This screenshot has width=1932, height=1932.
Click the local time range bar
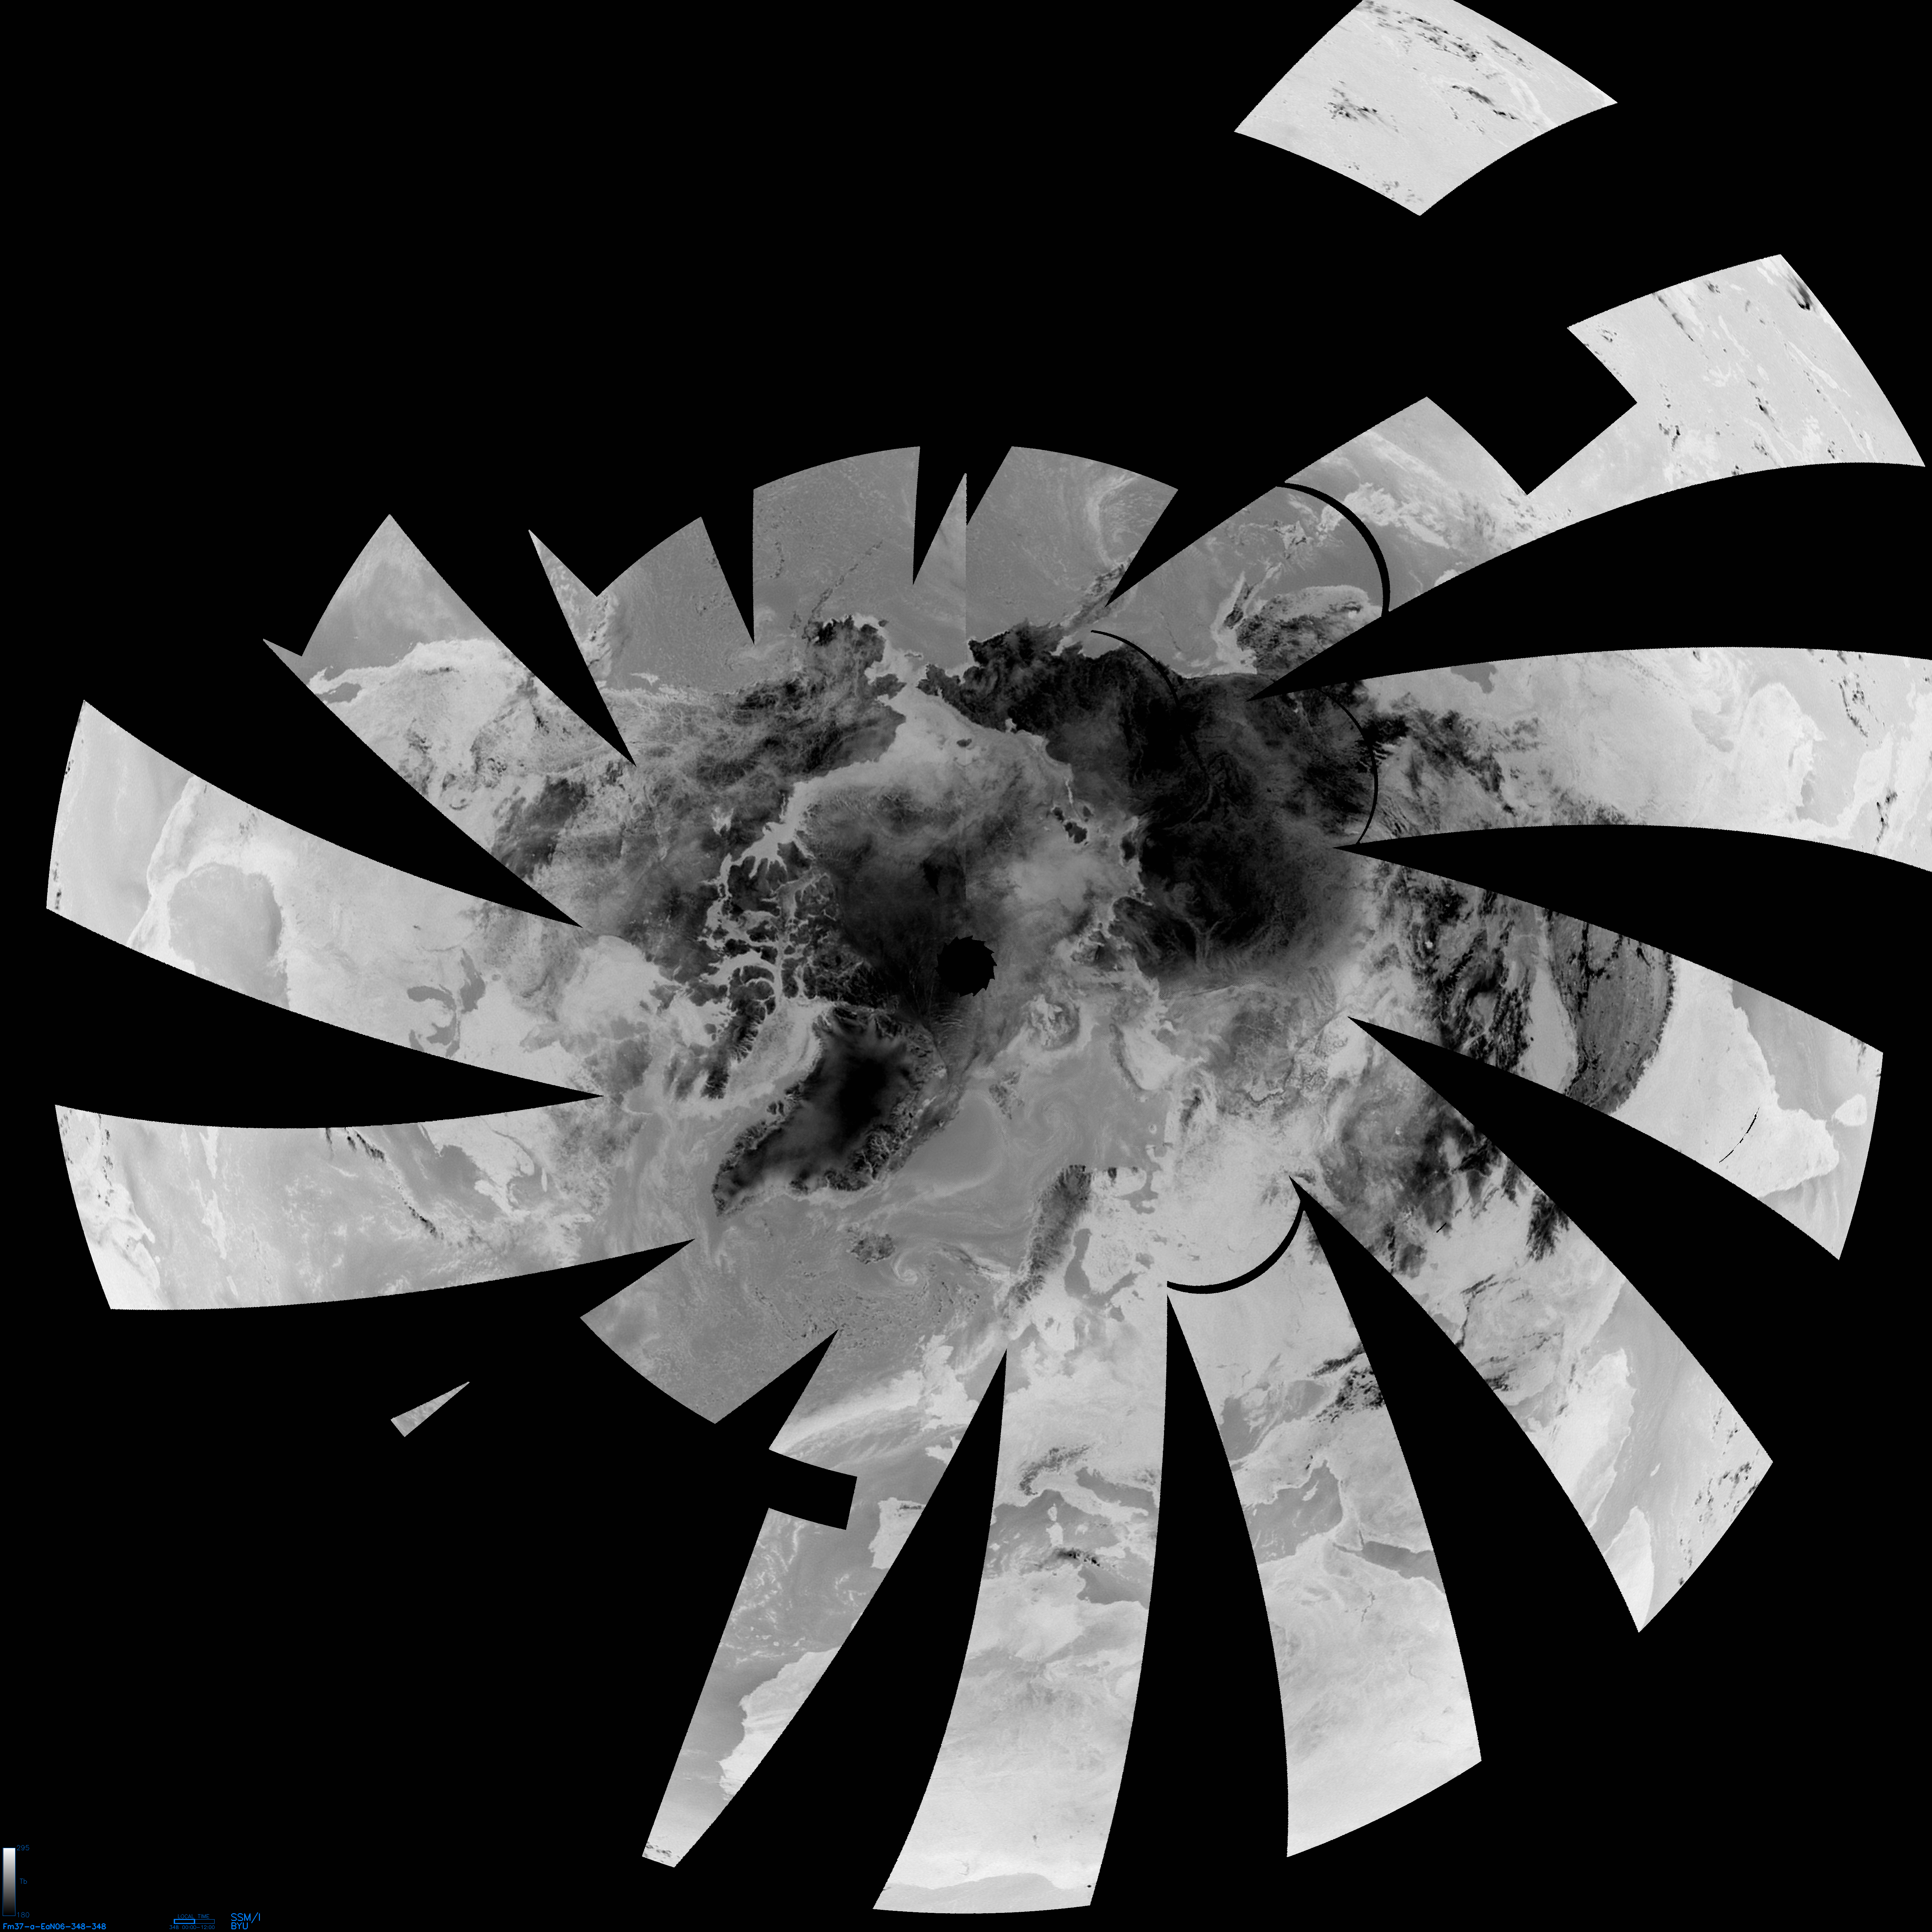[x=194, y=1921]
